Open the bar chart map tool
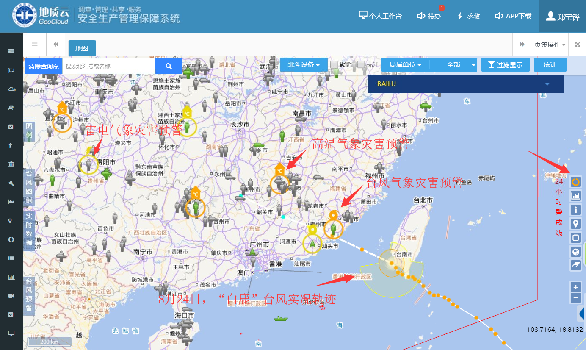586x350 pixels. coord(575,196)
